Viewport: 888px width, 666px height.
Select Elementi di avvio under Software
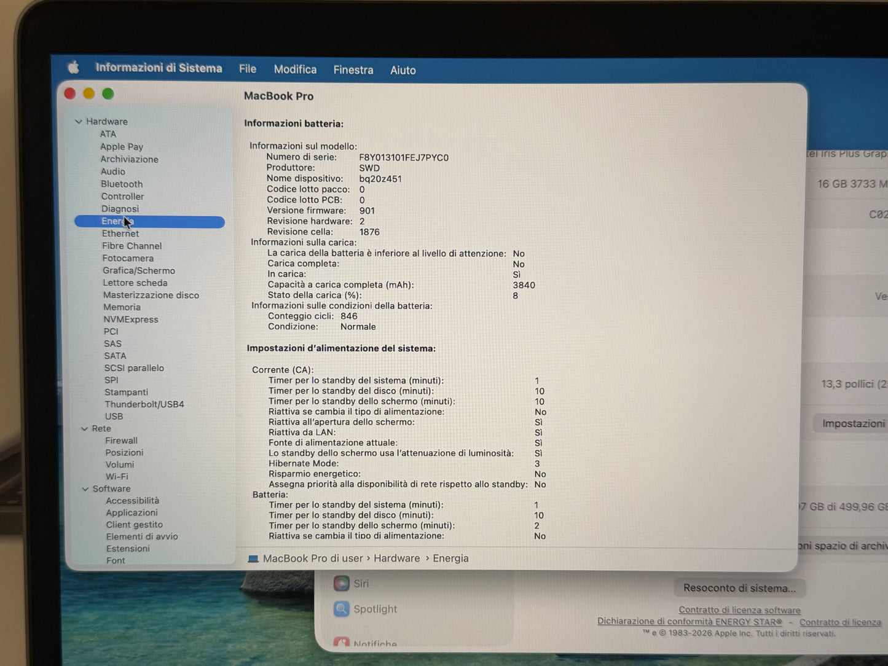tap(142, 536)
